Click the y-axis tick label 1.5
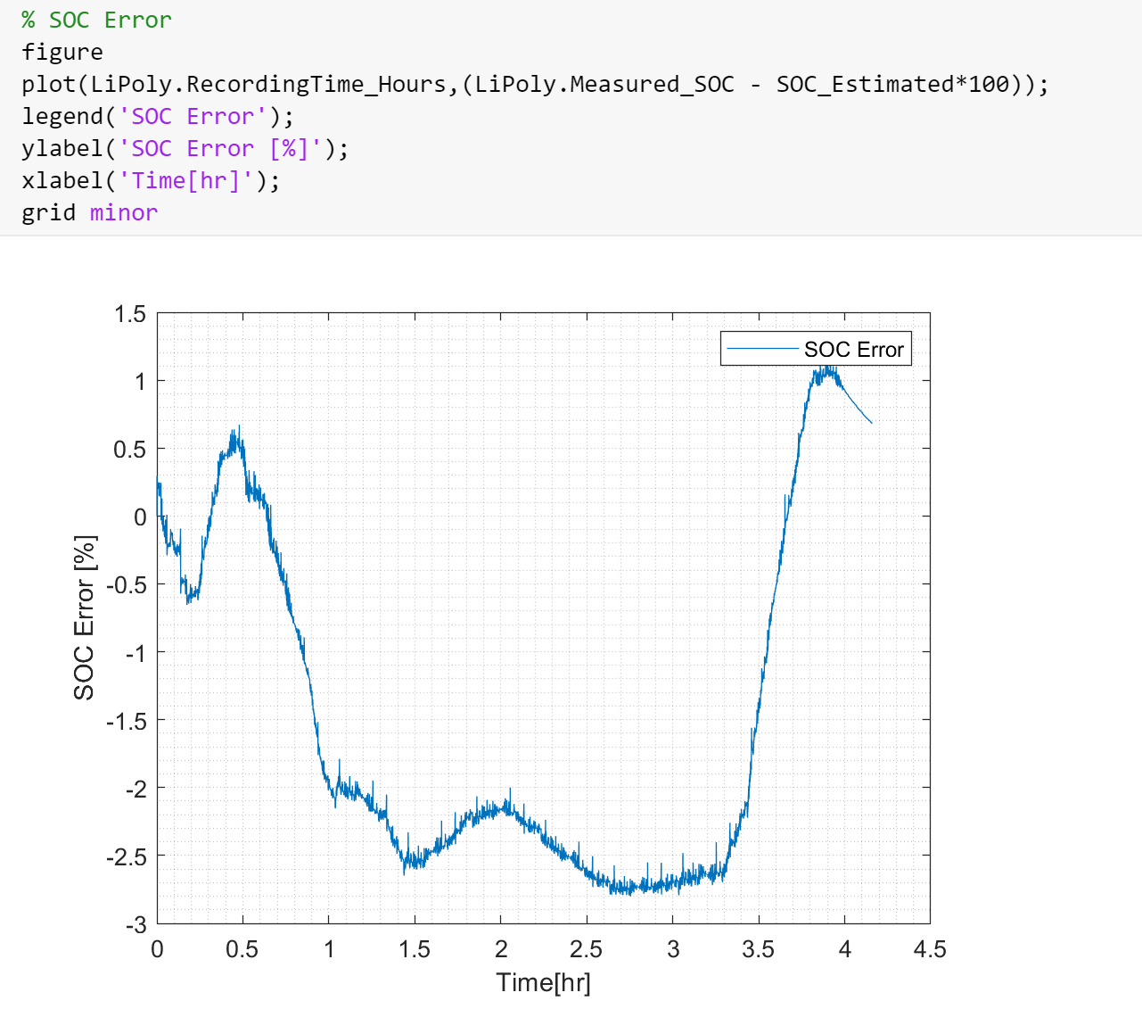The image size is (1142, 1009). coord(130,314)
